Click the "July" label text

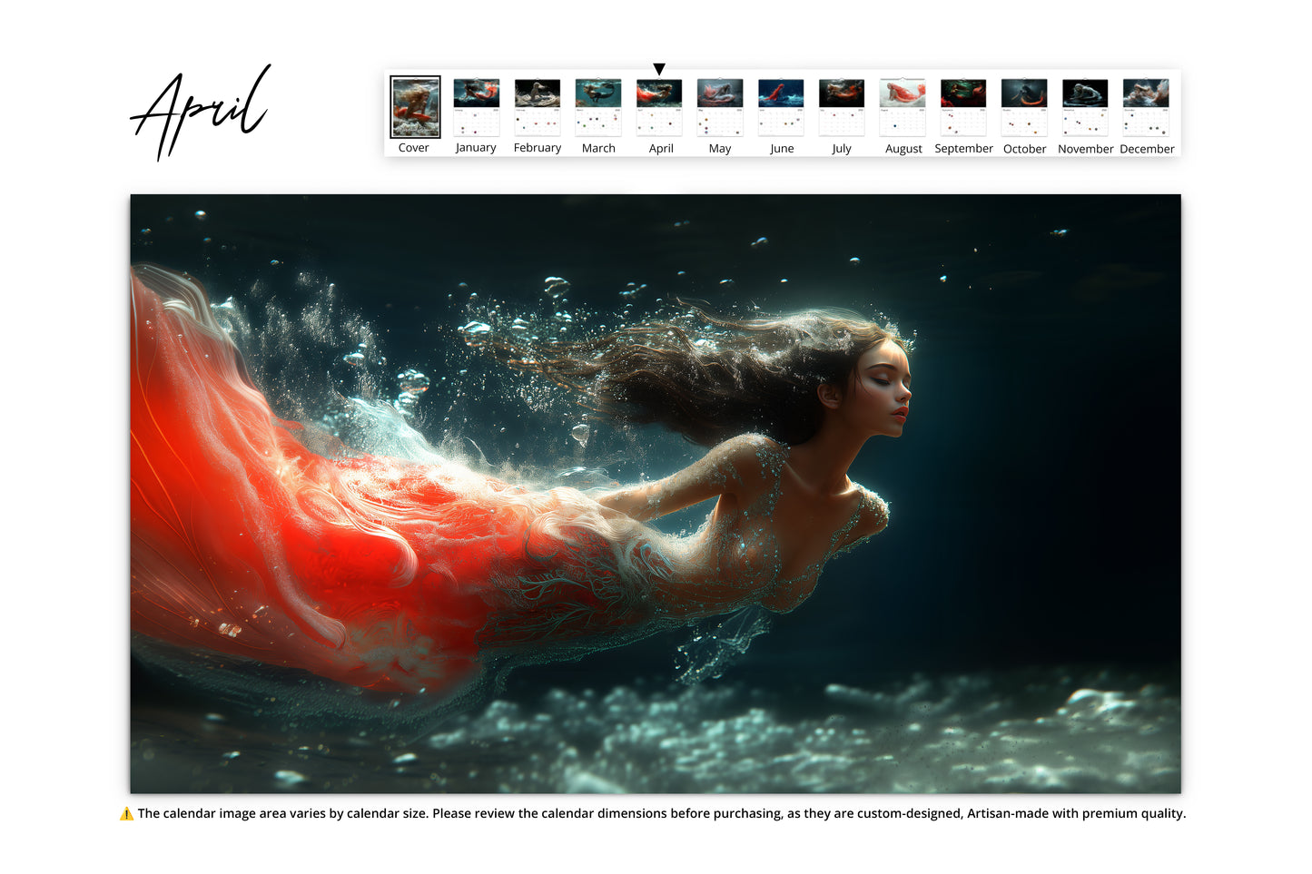842,149
